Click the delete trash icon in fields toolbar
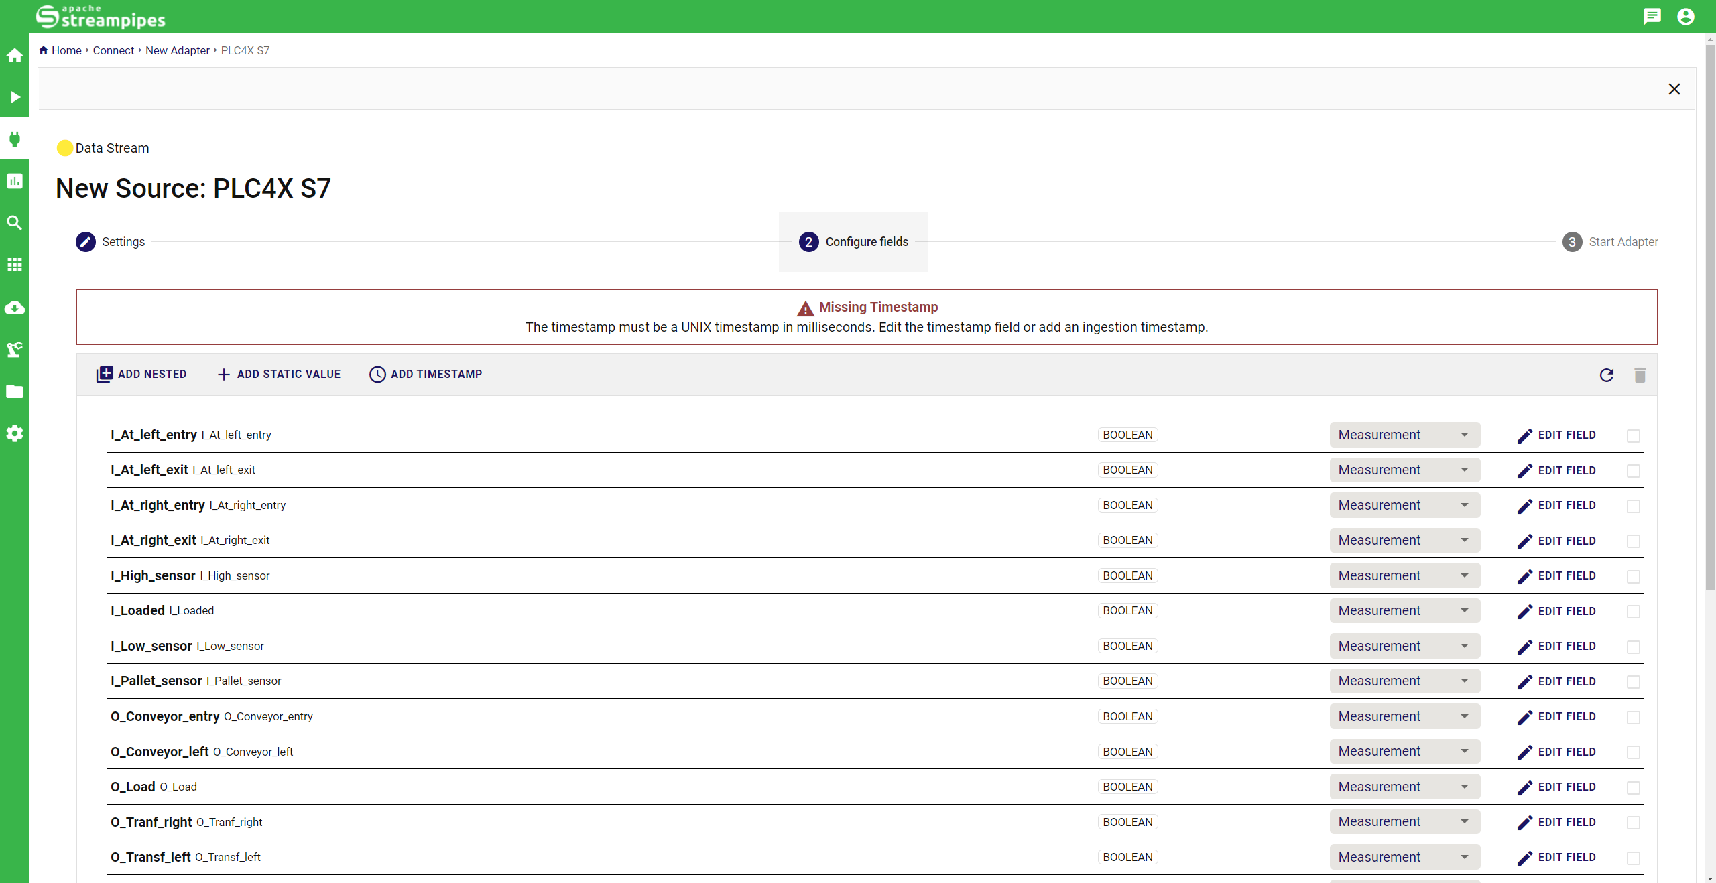This screenshot has height=883, width=1716. click(x=1640, y=375)
